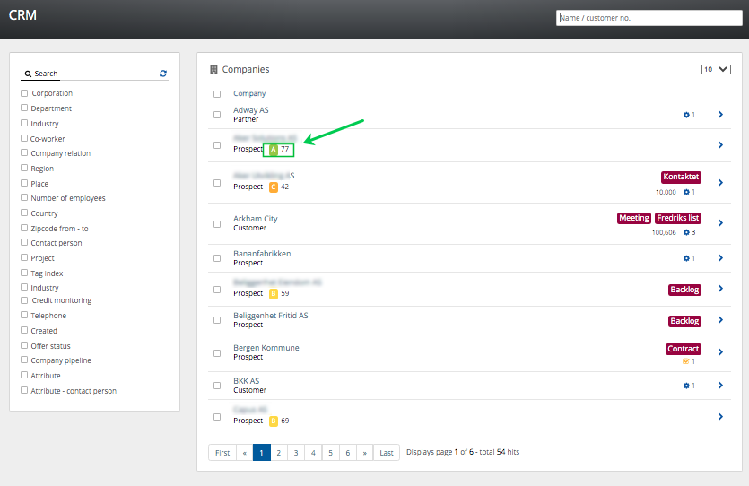Viewport: 749px width, 486px height.
Task: Click the gear icon in Bananfabrikken row
Action: pyautogui.click(x=686, y=258)
